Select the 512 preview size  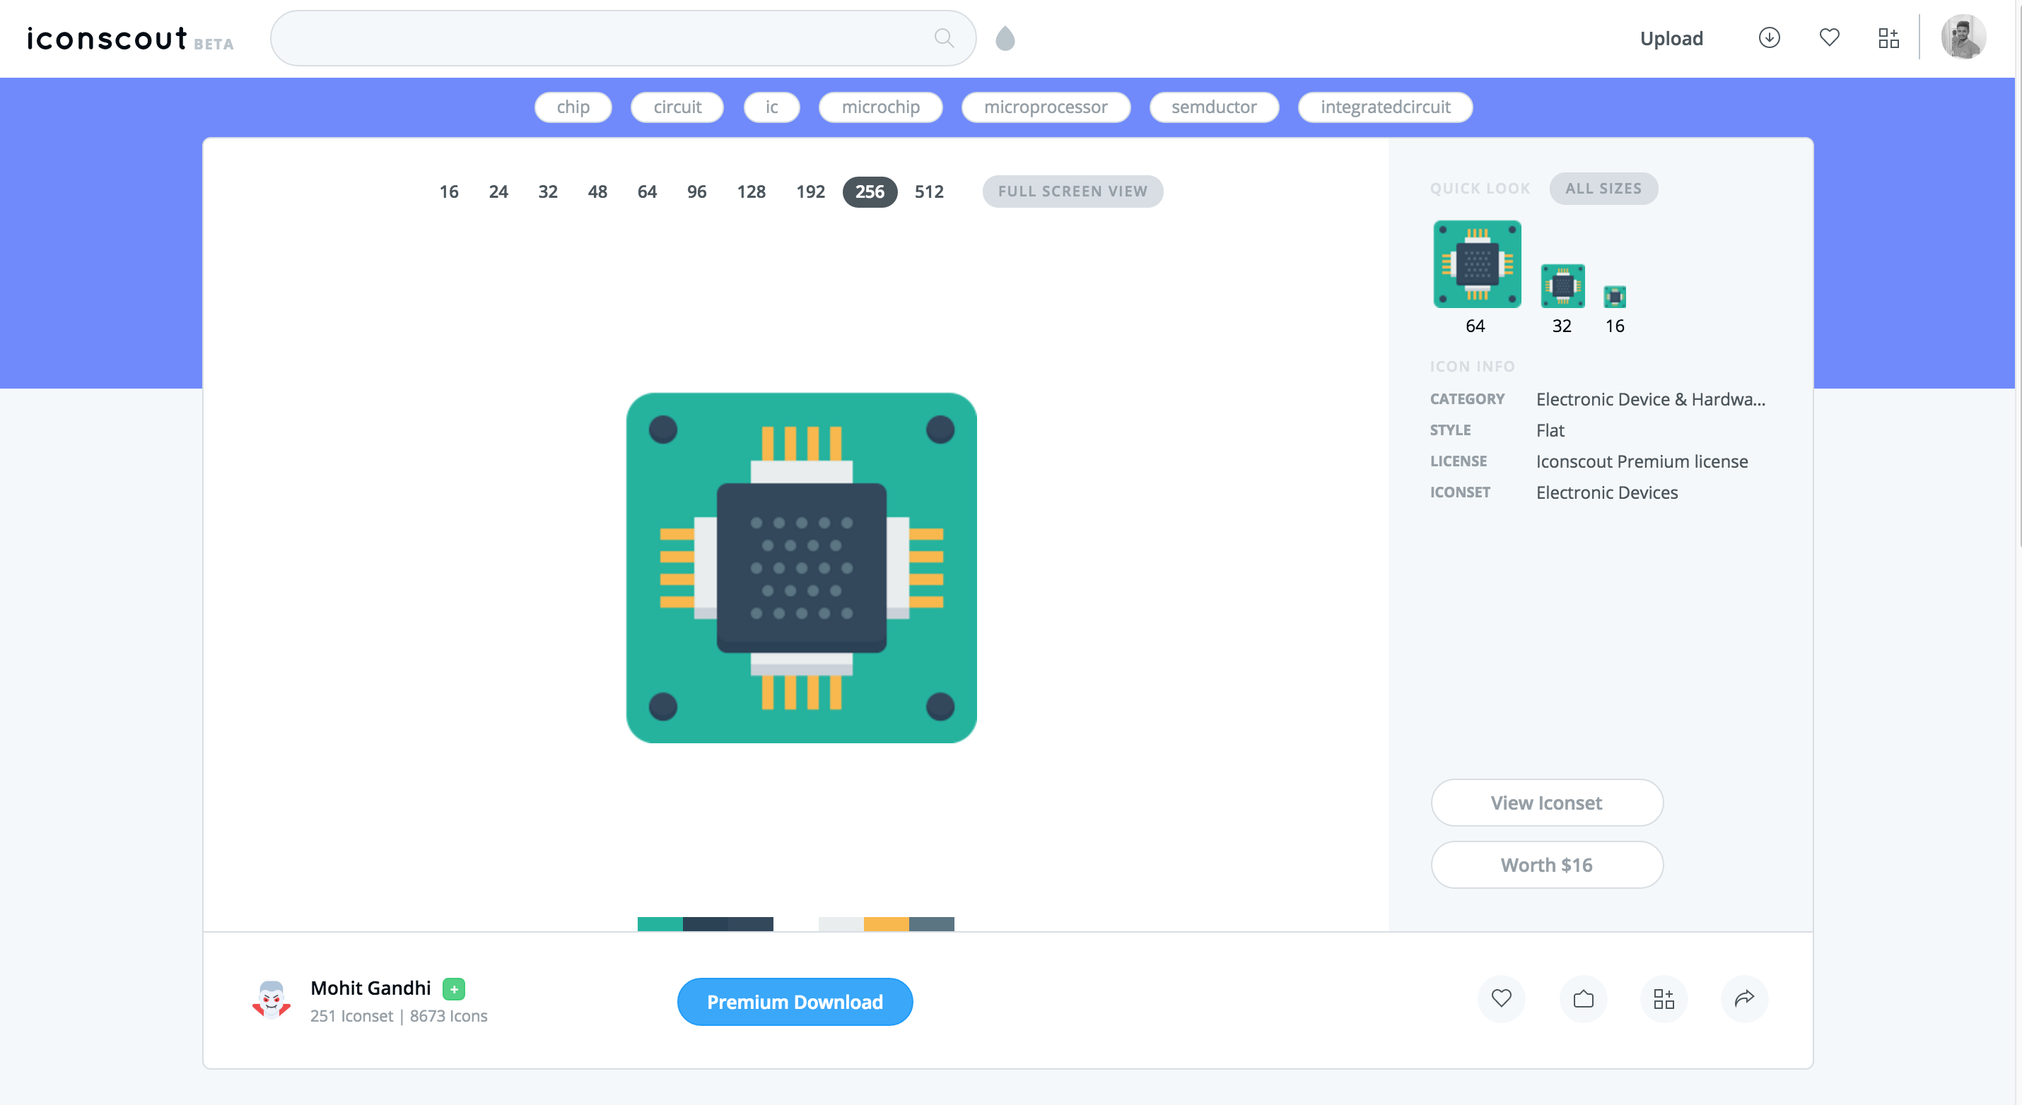(928, 191)
